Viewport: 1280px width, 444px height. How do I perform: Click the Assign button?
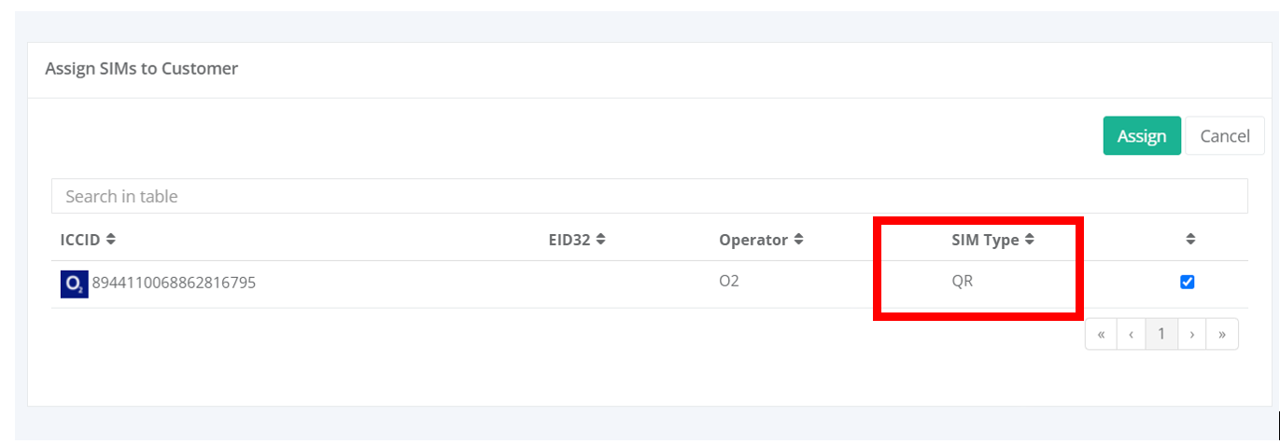pos(1142,135)
